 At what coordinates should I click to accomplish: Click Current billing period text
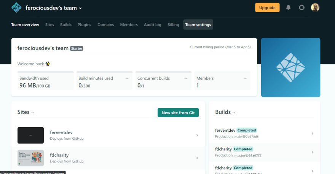click(220, 47)
